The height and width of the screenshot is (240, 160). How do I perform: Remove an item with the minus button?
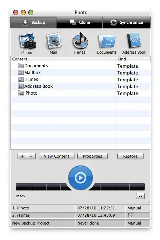click(31, 156)
